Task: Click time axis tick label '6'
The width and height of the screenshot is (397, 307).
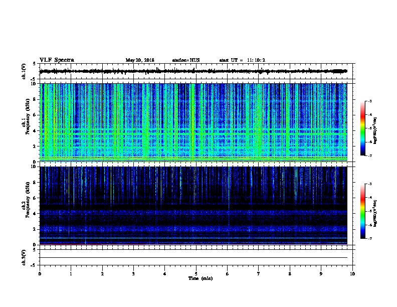Action: tap(228, 274)
